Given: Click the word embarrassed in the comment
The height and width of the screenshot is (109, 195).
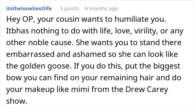Looking at the screenshot, I should pos(30,54).
